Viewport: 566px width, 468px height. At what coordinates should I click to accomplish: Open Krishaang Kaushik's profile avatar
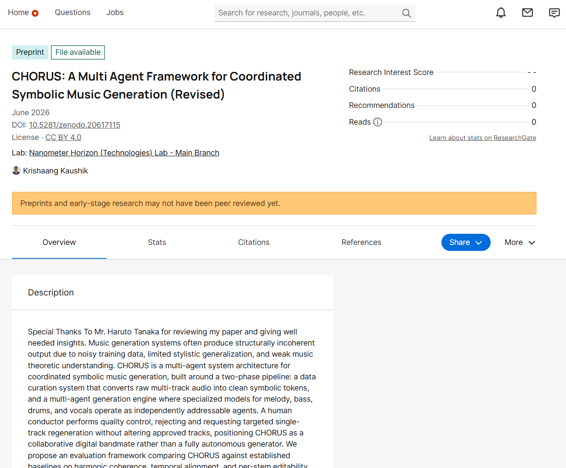pos(16,170)
